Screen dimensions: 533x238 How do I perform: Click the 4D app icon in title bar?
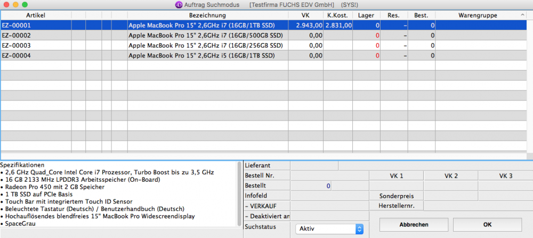pos(179,5)
